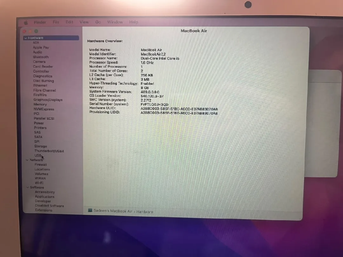
Task: Select WWAN in the sidebar
Action: pyautogui.click(x=40, y=178)
